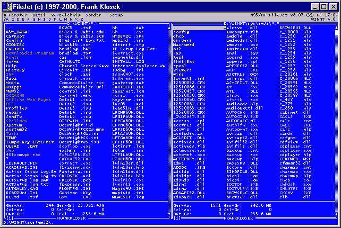Switch to drive C in drive bar
This screenshot has height=228, width=341.
tap(13, 19)
